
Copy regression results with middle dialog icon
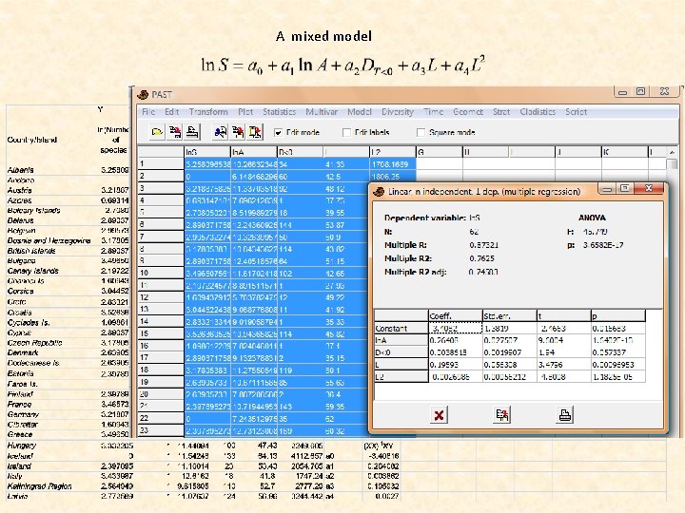[501, 415]
